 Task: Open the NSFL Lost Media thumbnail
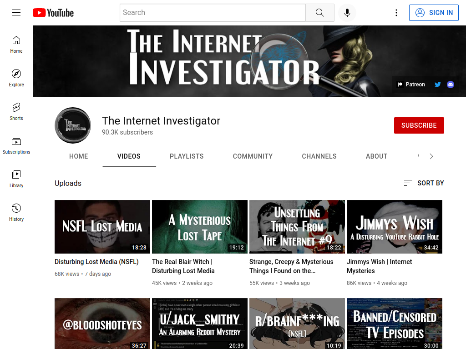click(102, 227)
